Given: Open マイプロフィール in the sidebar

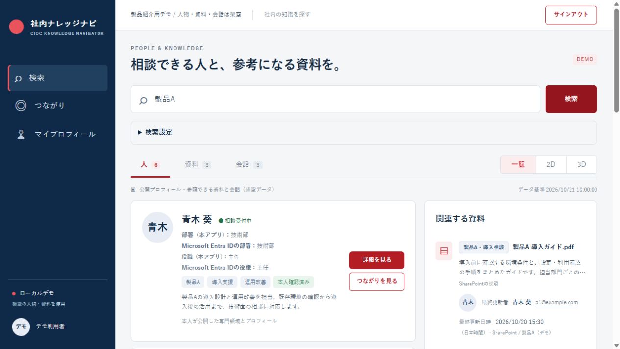Looking at the screenshot, I should (x=58, y=134).
